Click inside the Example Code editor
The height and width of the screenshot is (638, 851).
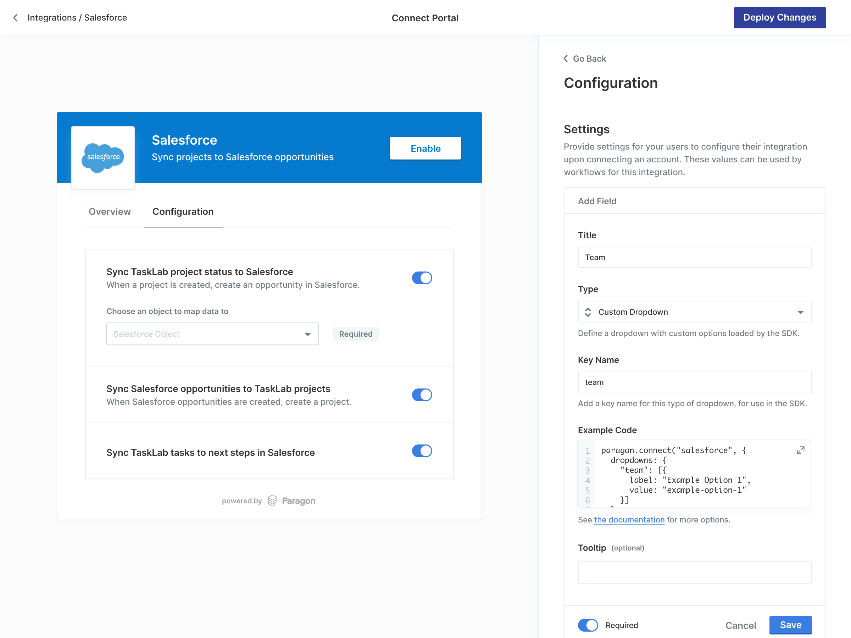point(694,474)
